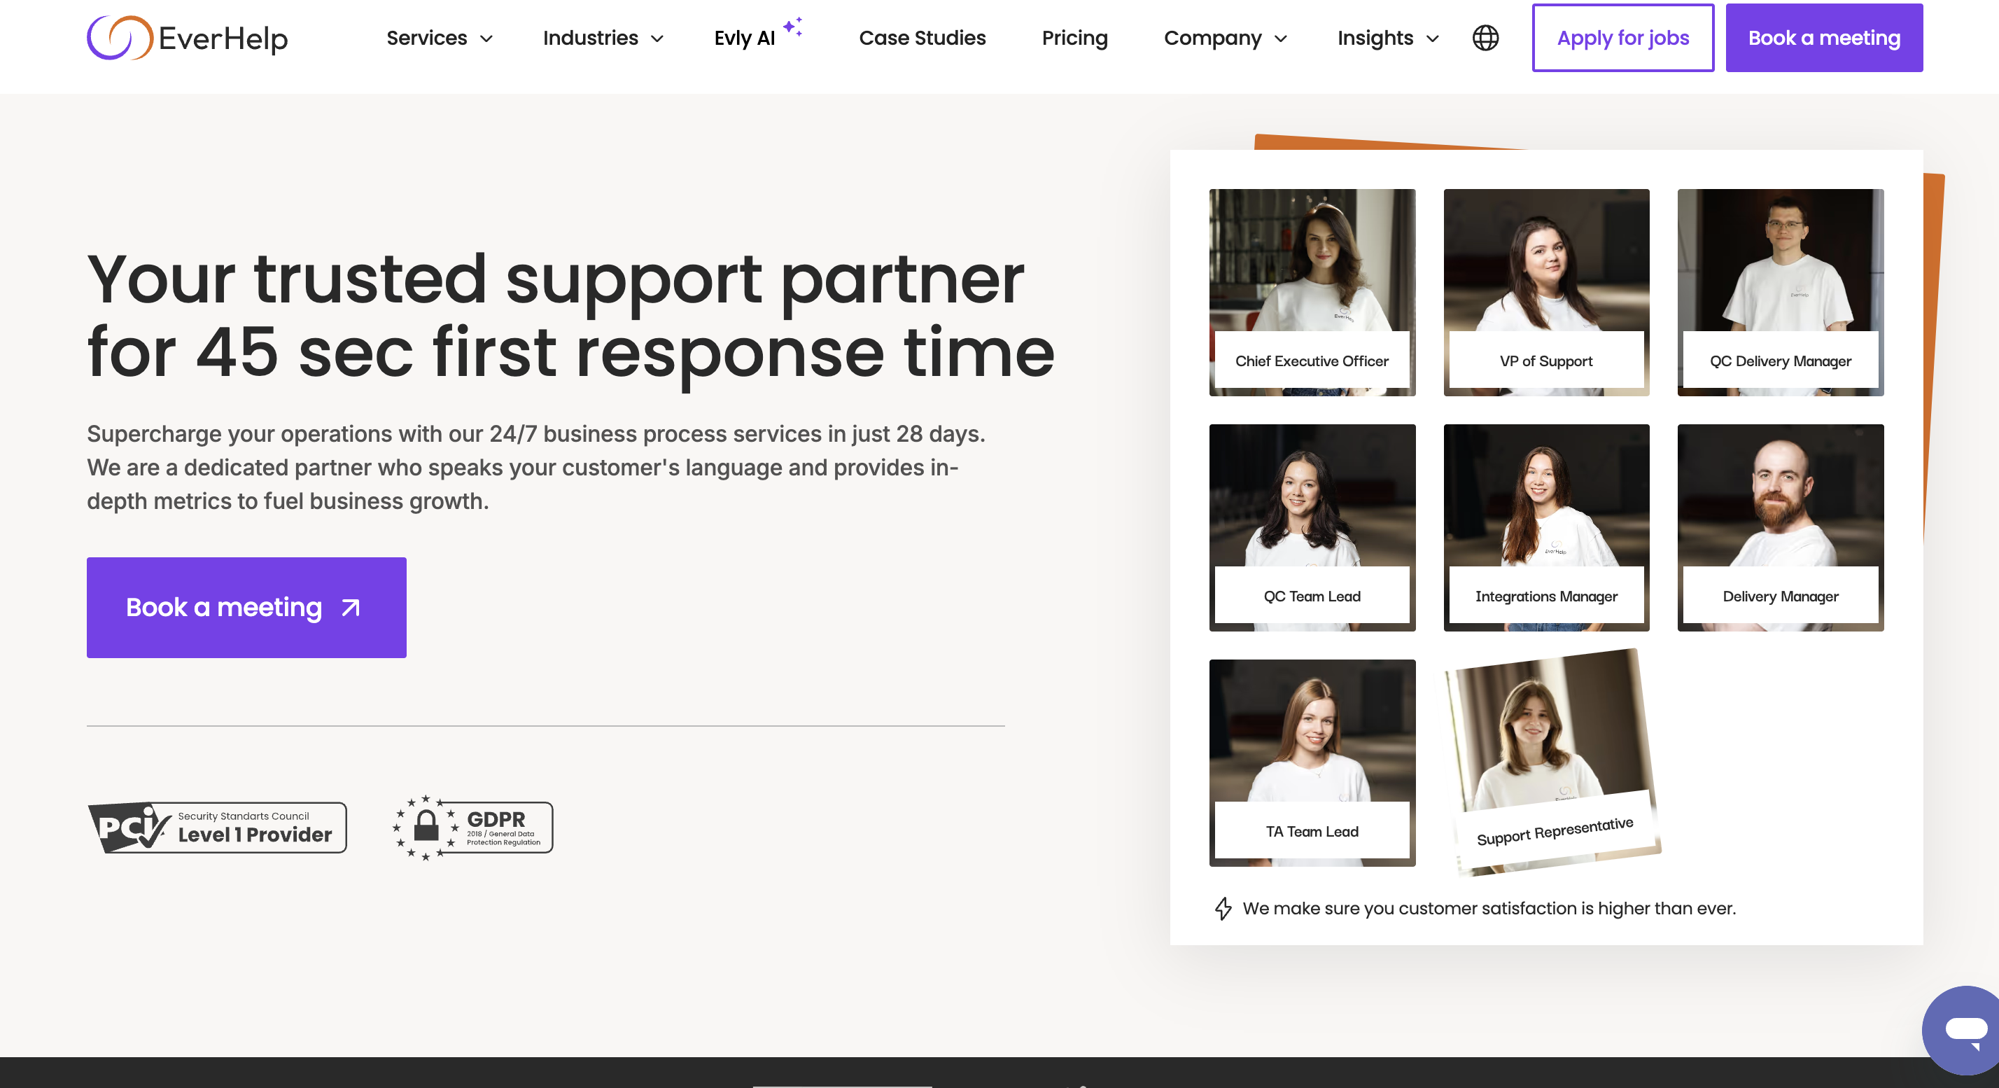Expand the Industries dropdown menu

[x=603, y=37]
